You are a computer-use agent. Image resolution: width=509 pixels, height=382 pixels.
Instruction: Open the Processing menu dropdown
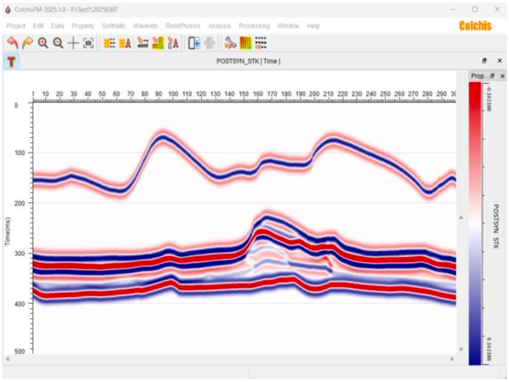[254, 26]
